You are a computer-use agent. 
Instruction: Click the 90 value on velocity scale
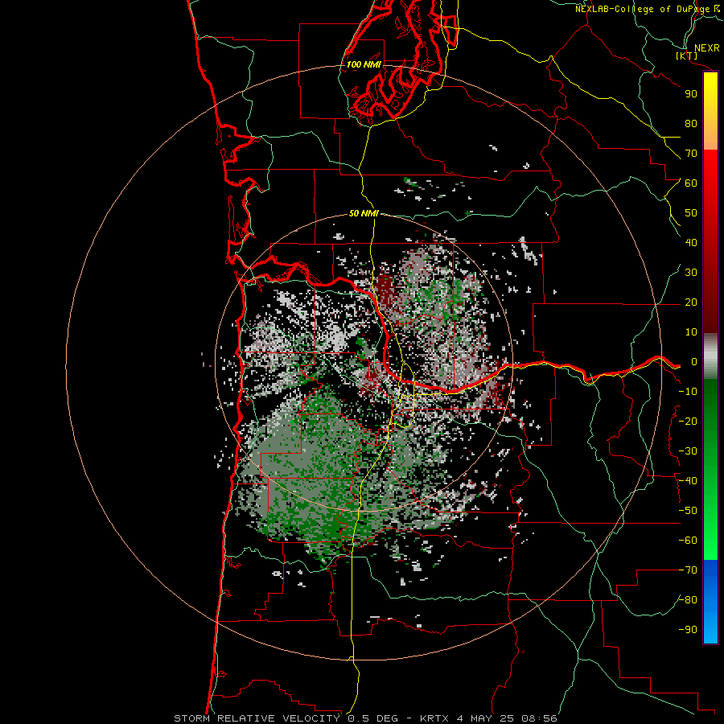tap(691, 94)
